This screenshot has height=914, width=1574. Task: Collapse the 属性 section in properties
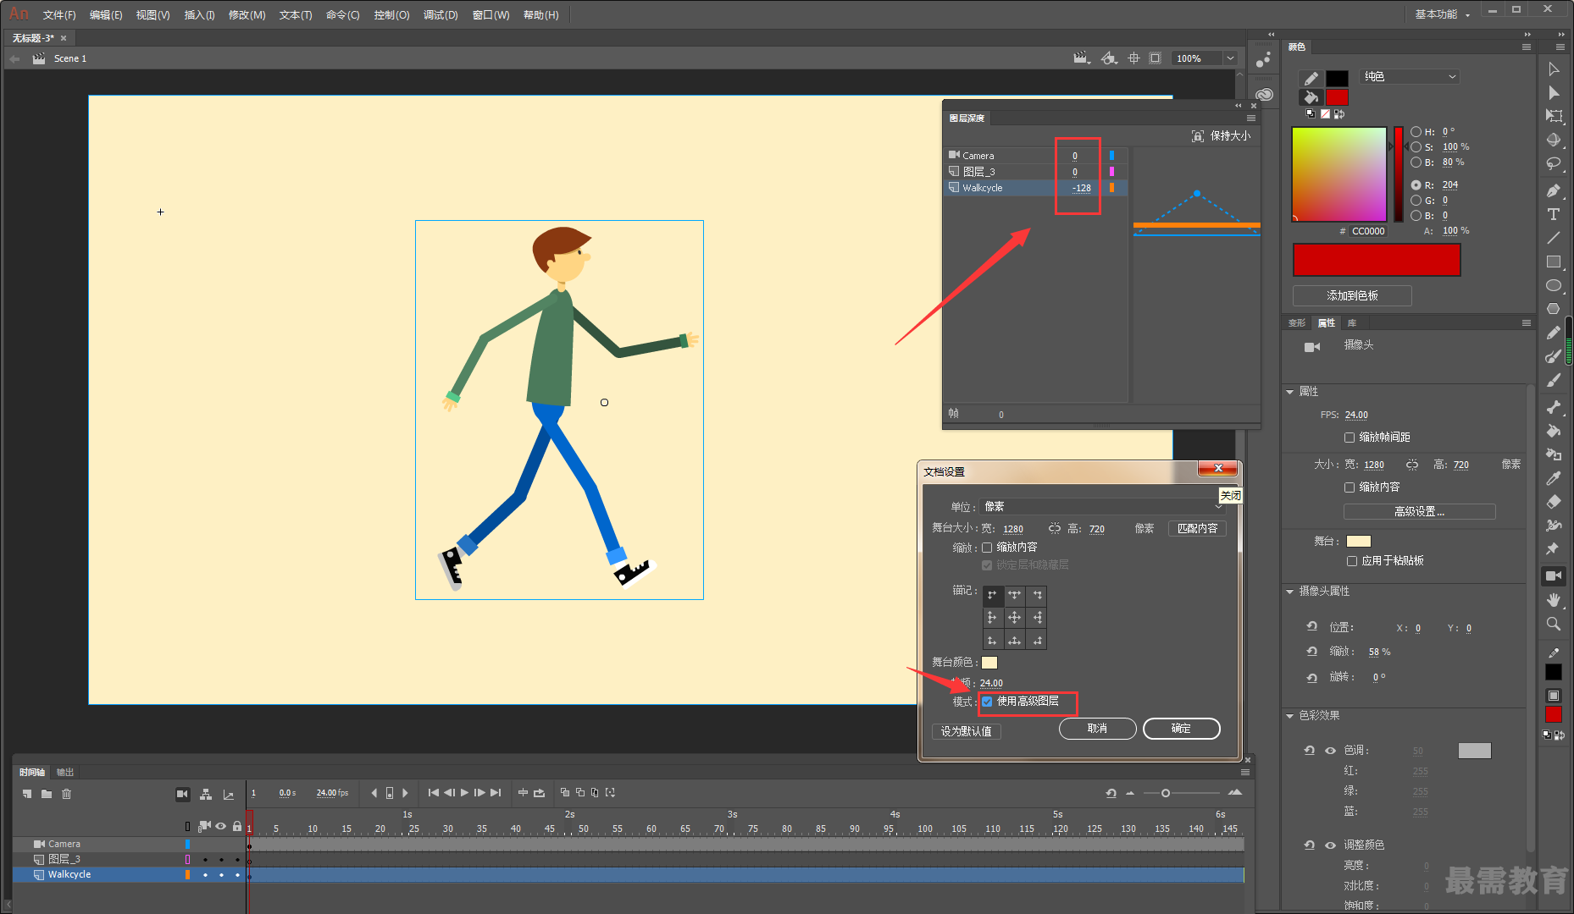(1290, 392)
